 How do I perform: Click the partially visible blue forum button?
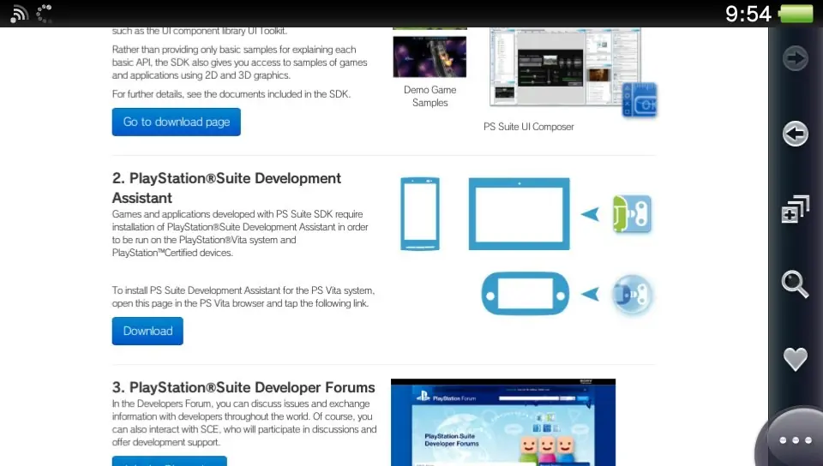point(170,461)
